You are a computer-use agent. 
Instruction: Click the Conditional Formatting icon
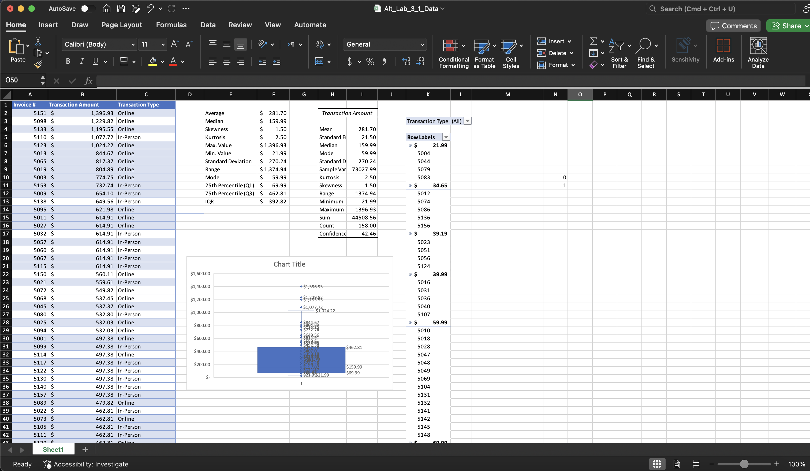(x=450, y=46)
